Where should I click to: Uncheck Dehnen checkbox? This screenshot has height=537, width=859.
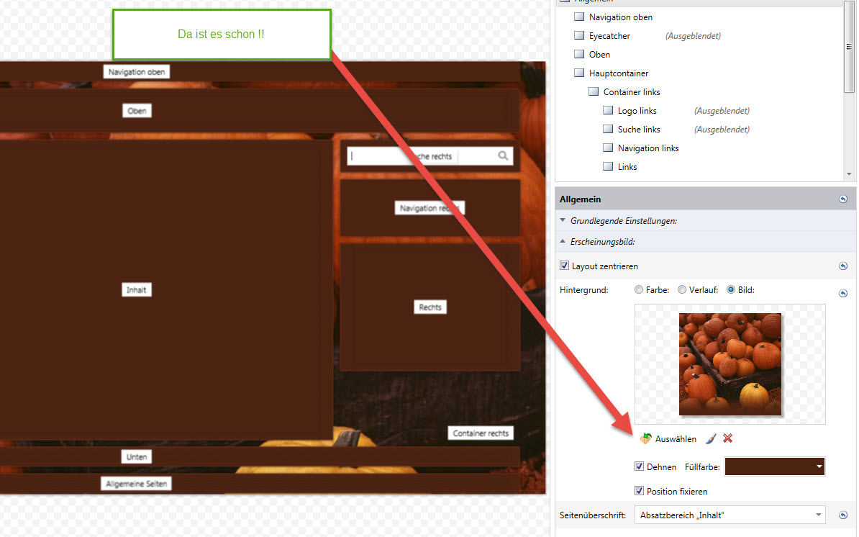(639, 466)
